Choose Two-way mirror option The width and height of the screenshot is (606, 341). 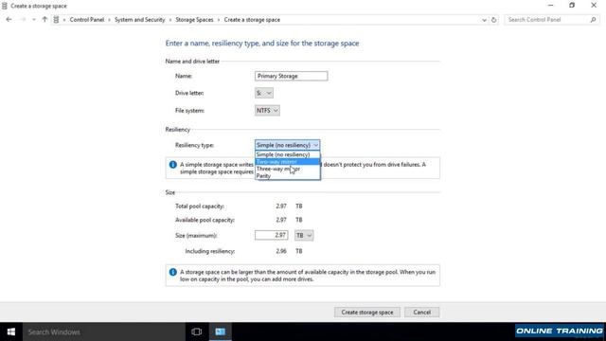coord(288,162)
